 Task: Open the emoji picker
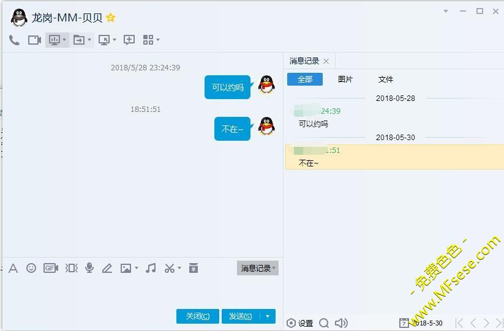click(x=31, y=268)
